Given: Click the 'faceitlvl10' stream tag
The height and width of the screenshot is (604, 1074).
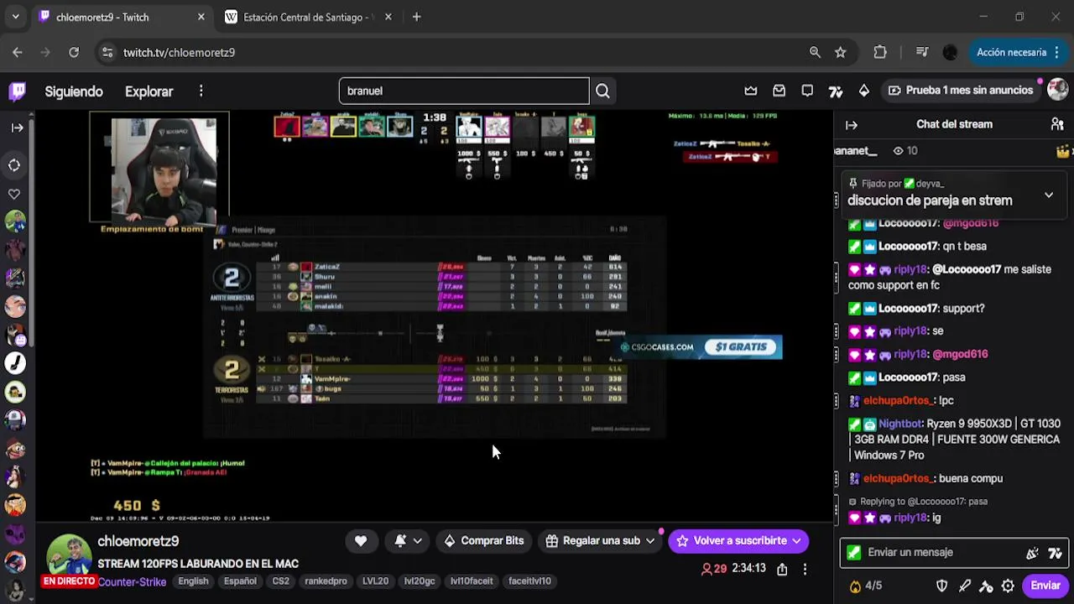Looking at the screenshot, I should tap(529, 581).
